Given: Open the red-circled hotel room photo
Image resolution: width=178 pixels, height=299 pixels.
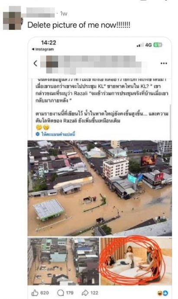Looking at the screenshot, I should (x=136, y=261).
